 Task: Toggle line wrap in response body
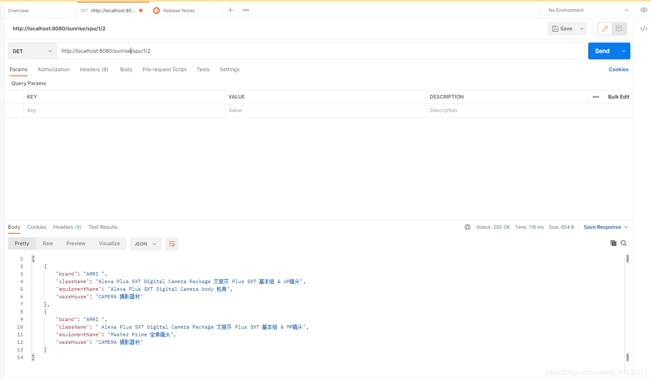(x=172, y=244)
